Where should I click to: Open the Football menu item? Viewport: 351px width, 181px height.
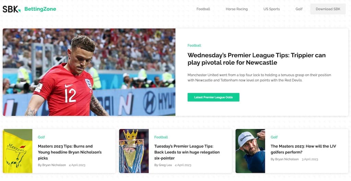tap(203, 9)
